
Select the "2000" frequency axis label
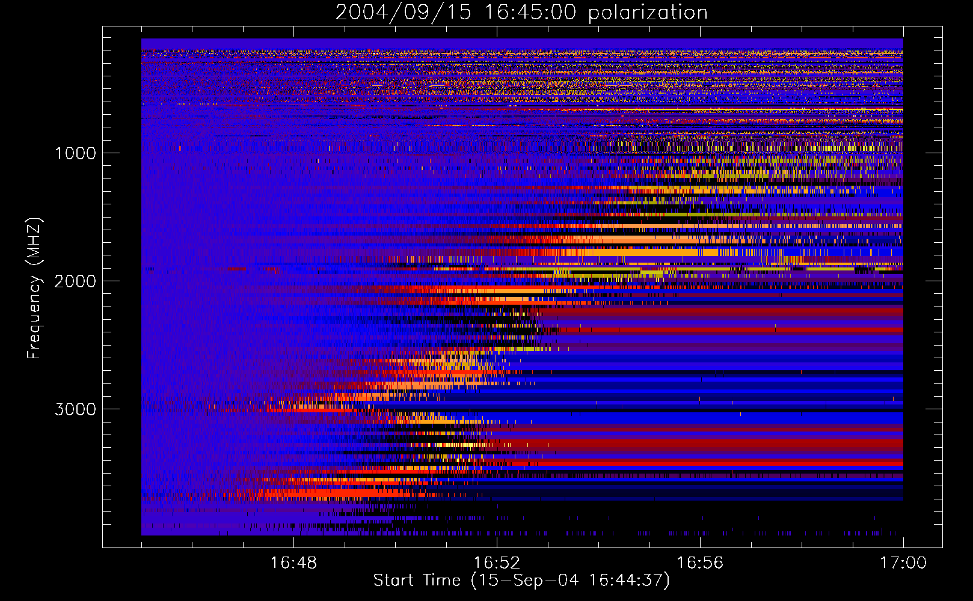pos(75,281)
